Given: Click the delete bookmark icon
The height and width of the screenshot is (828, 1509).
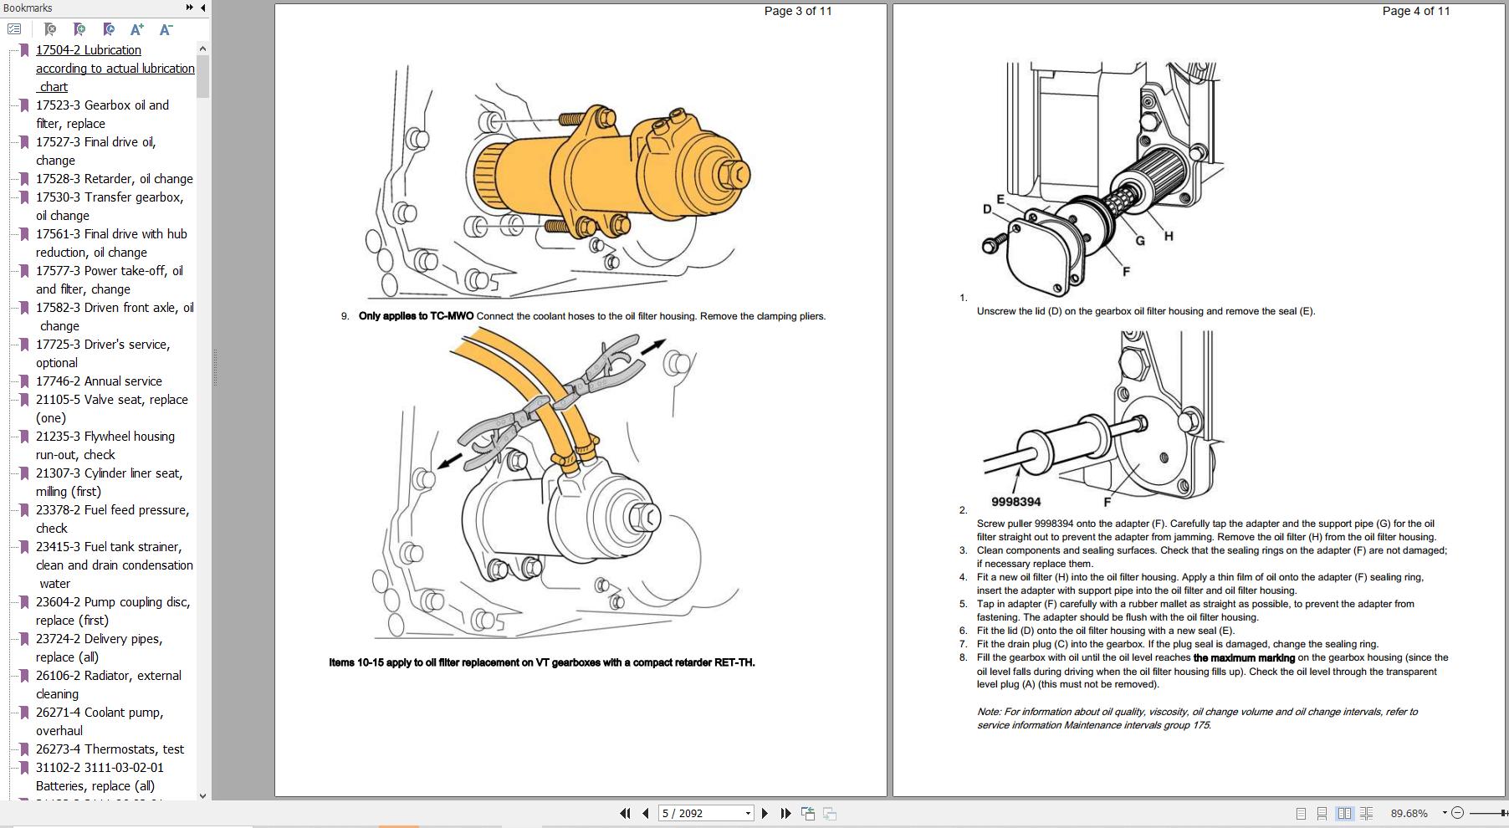Looking at the screenshot, I should click(49, 29).
